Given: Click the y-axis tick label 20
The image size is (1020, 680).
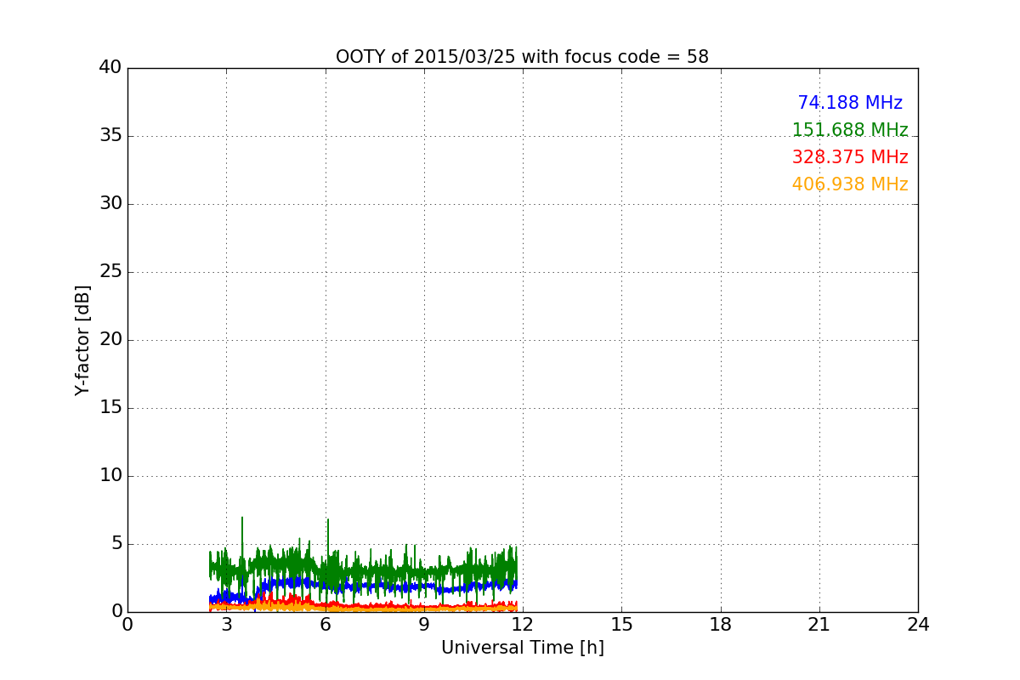Looking at the screenshot, I should coord(110,340).
